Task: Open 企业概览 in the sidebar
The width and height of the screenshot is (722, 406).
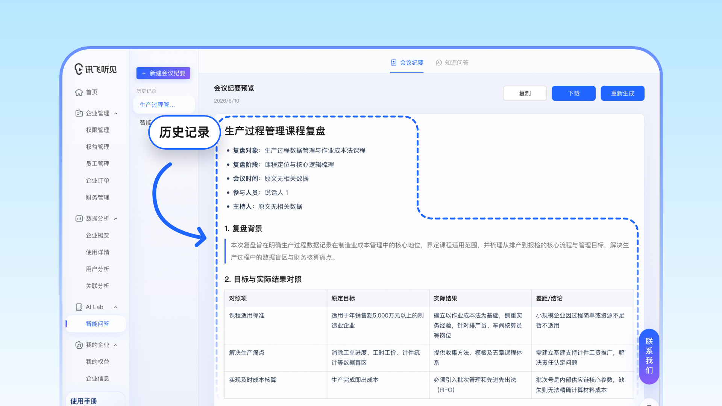Action: click(x=97, y=235)
